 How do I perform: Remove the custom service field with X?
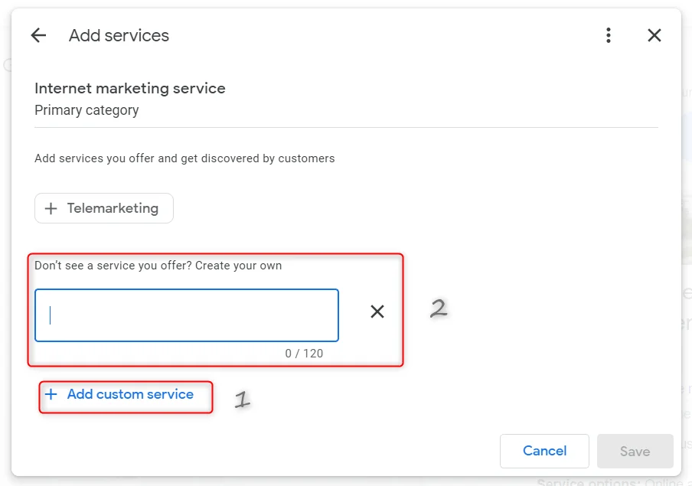[x=377, y=311]
